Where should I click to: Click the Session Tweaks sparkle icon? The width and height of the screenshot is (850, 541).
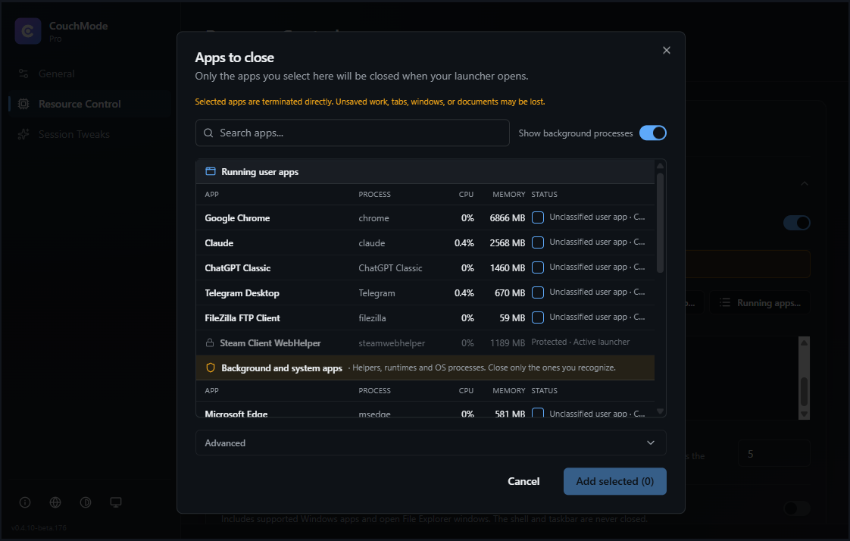click(23, 134)
